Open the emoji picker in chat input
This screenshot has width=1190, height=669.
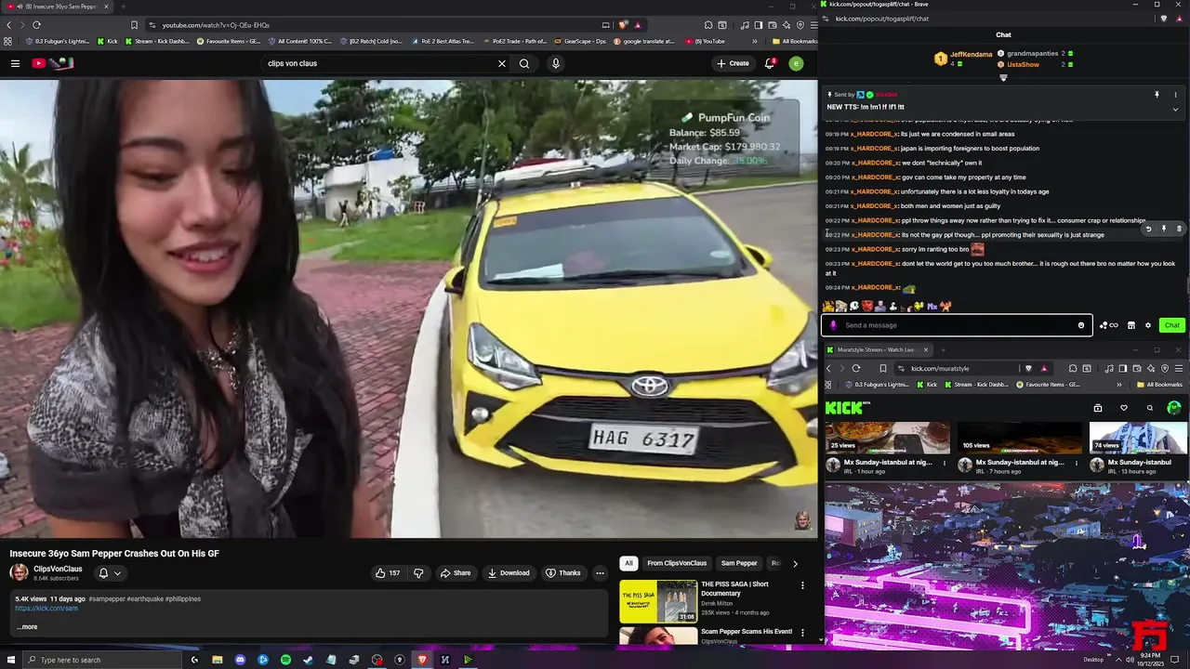(x=1081, y=325)
